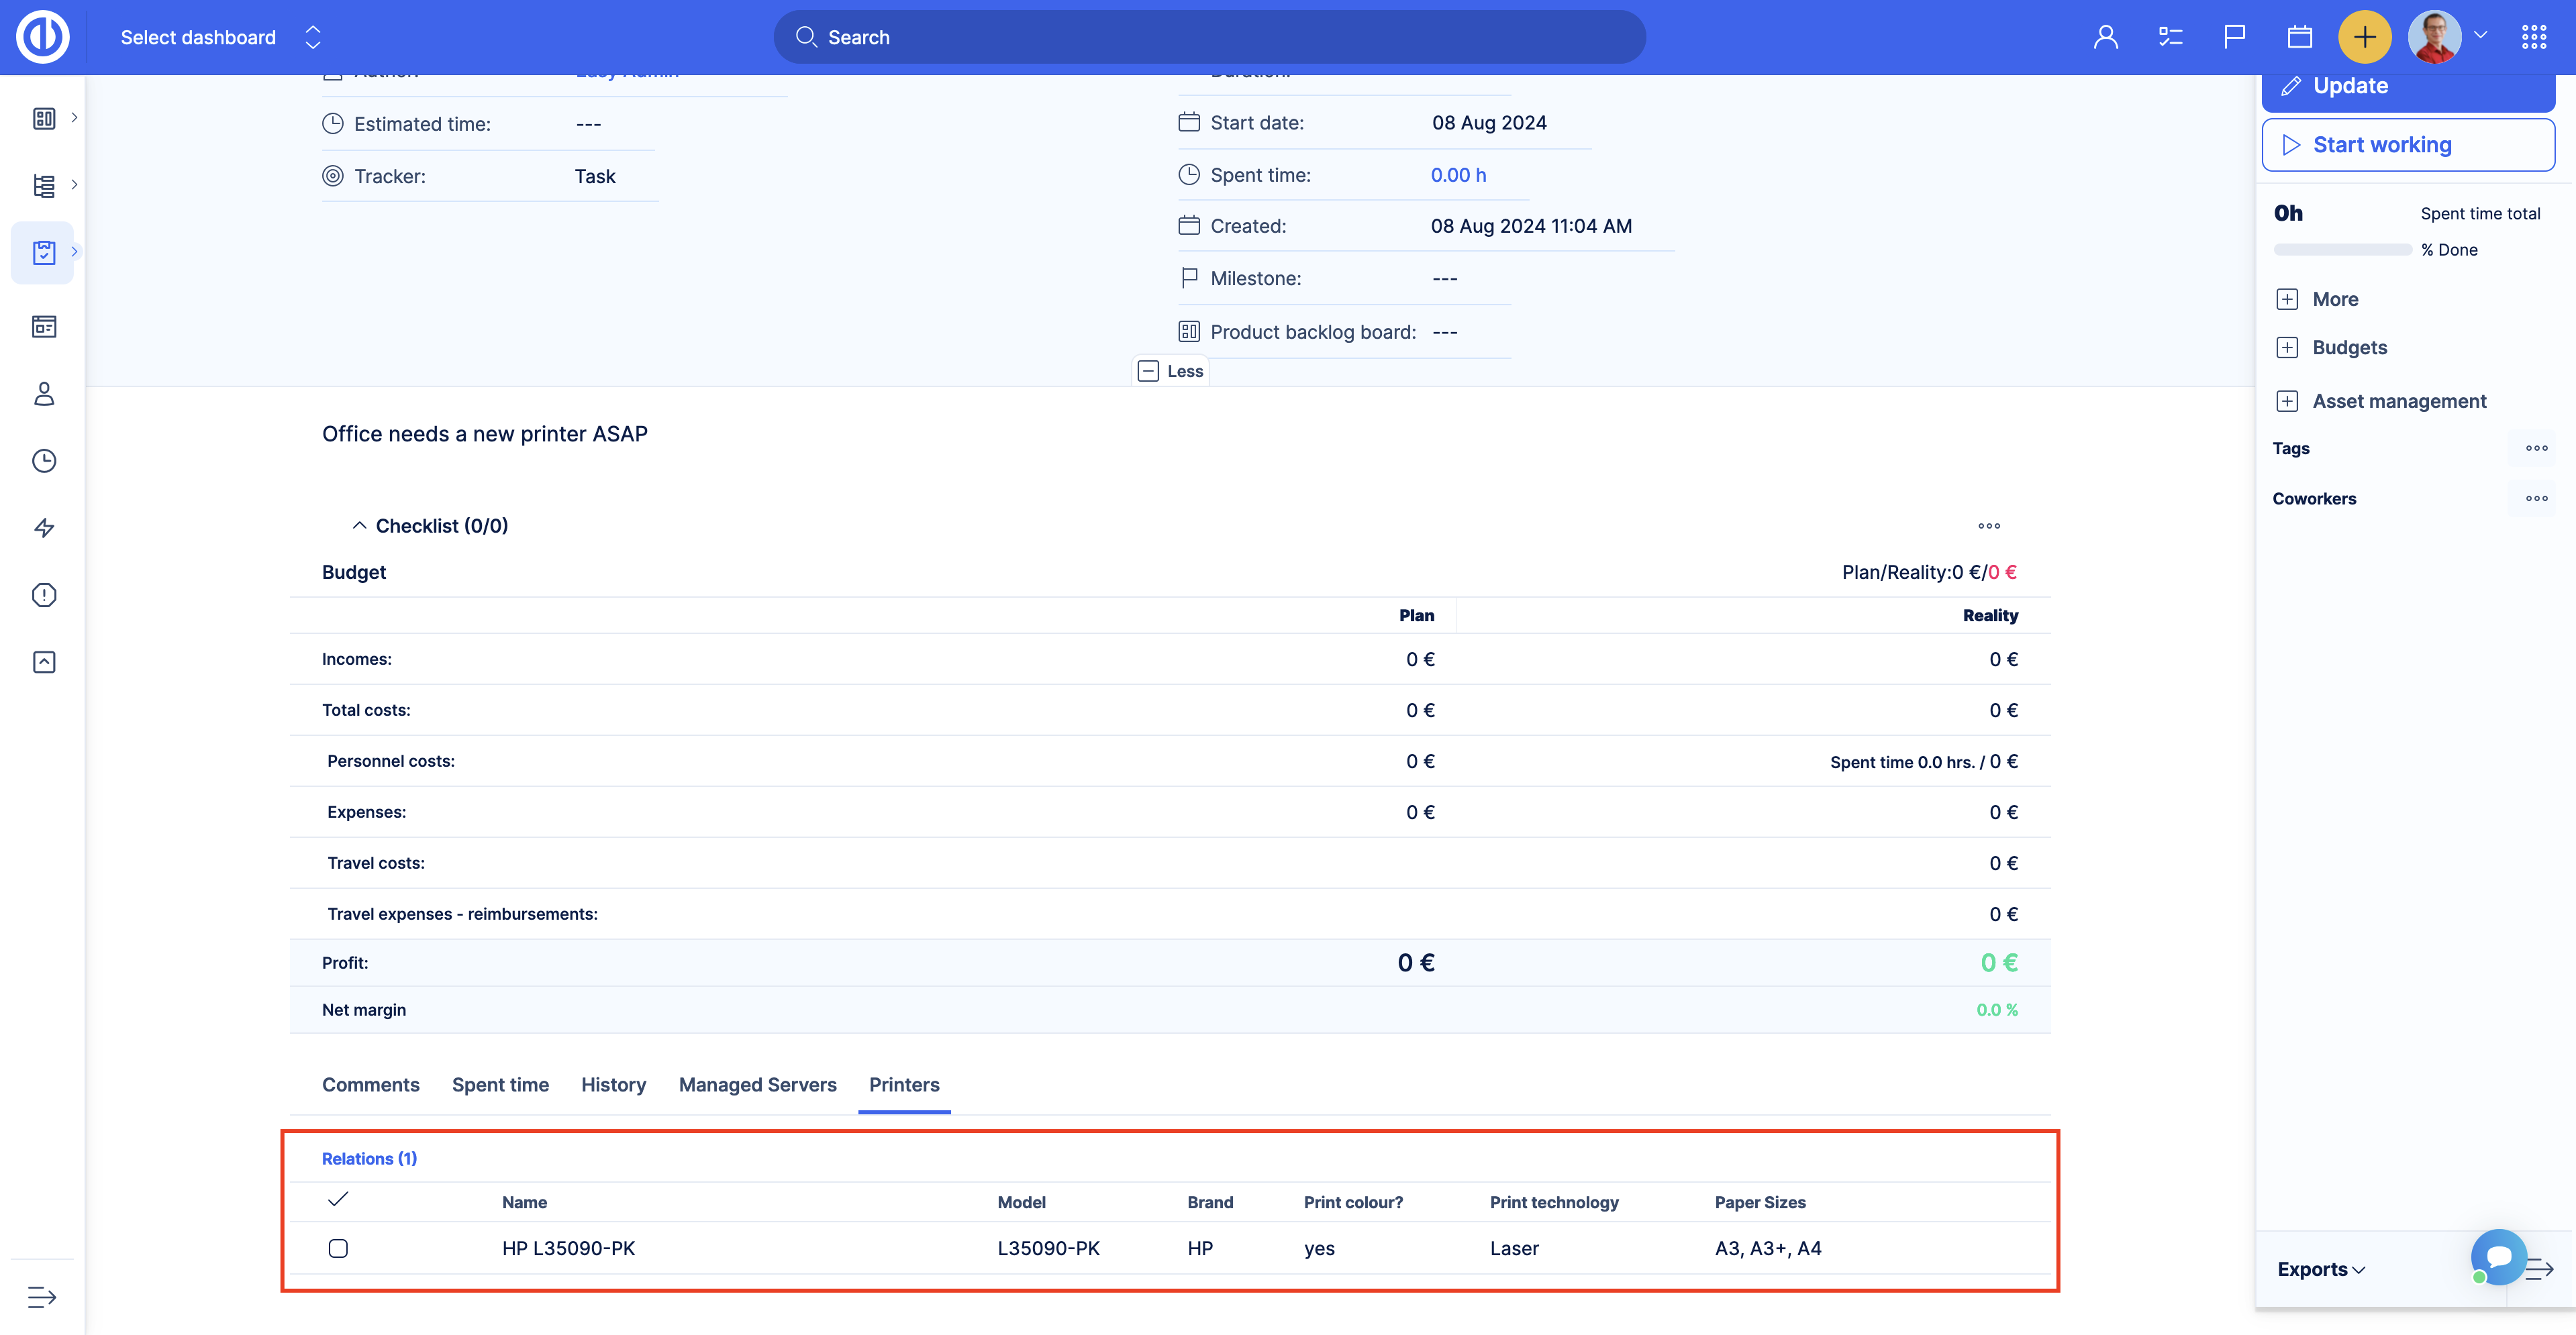Open the chat support bubble
The width and height of the screenshot is (2576, 1335).
[2498, 1256]
